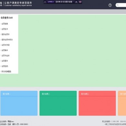Click the small gray banner icon left of the rightmost one
This screenshot has height=126, width=126.
76,2
